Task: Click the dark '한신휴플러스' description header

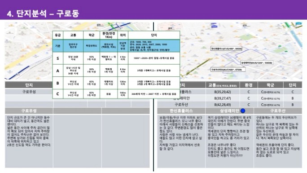Action: click(x=181, y=111)
